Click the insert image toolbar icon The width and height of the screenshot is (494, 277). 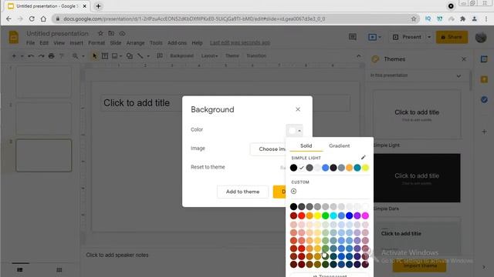pyautogui.click(x=115, y=56)
